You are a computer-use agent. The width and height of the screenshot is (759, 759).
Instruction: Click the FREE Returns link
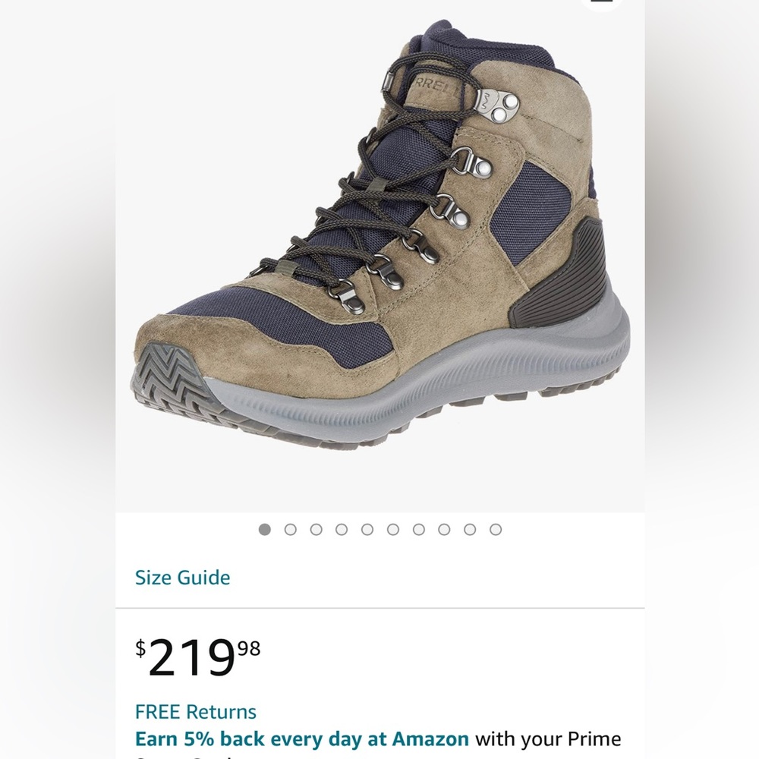[195, 712]
